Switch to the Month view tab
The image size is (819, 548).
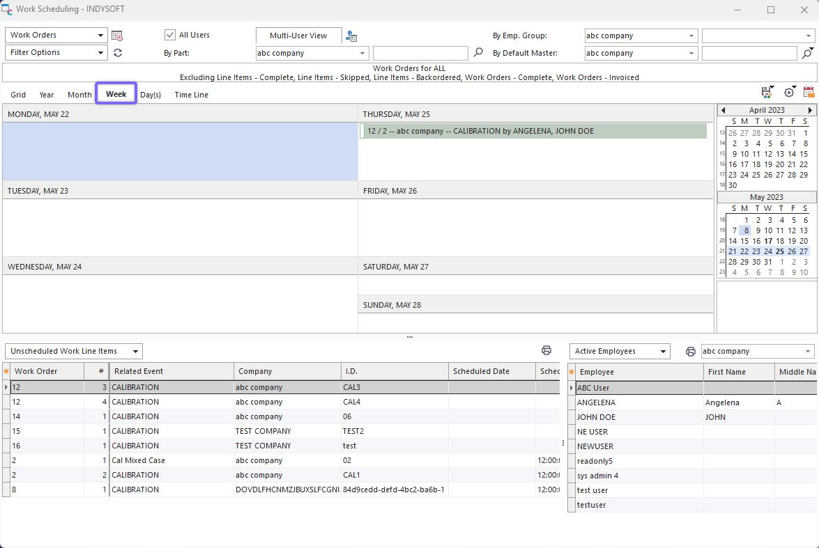point(79,95)
